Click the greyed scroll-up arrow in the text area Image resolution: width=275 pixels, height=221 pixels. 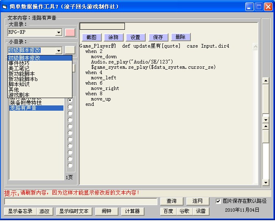tap(255, 46)
